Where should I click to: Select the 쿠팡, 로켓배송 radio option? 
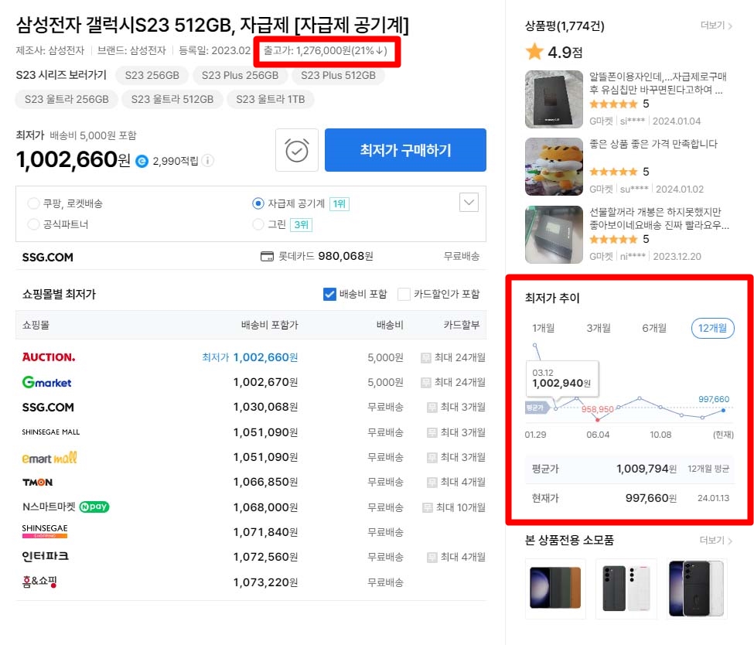point(33,203)
